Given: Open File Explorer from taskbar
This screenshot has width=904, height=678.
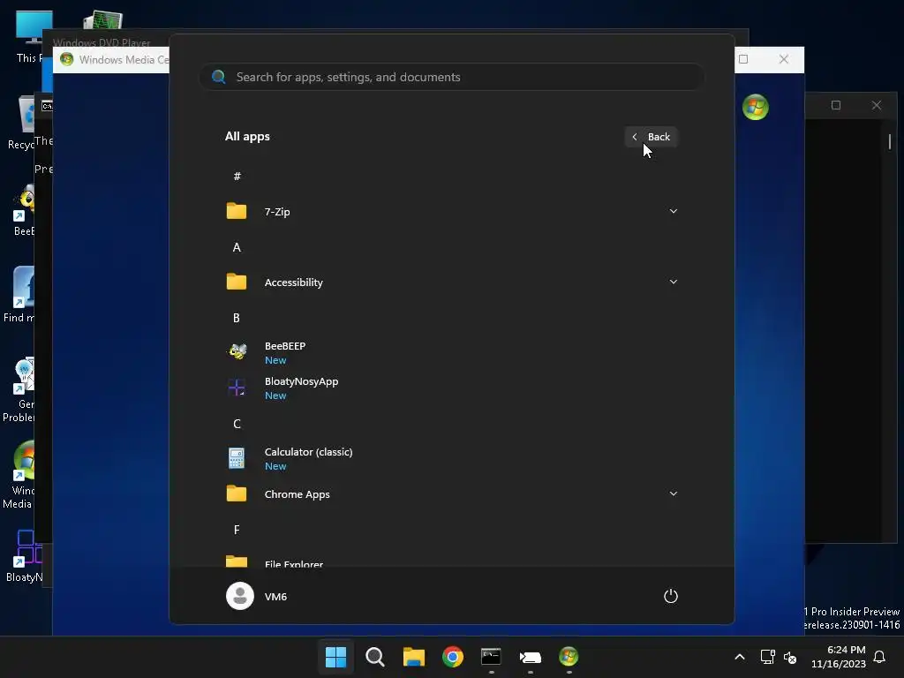Looking at the screenshot, I should pos(414,657).
